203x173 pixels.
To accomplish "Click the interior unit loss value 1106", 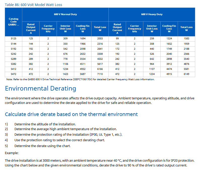I will tap(65, 64).
